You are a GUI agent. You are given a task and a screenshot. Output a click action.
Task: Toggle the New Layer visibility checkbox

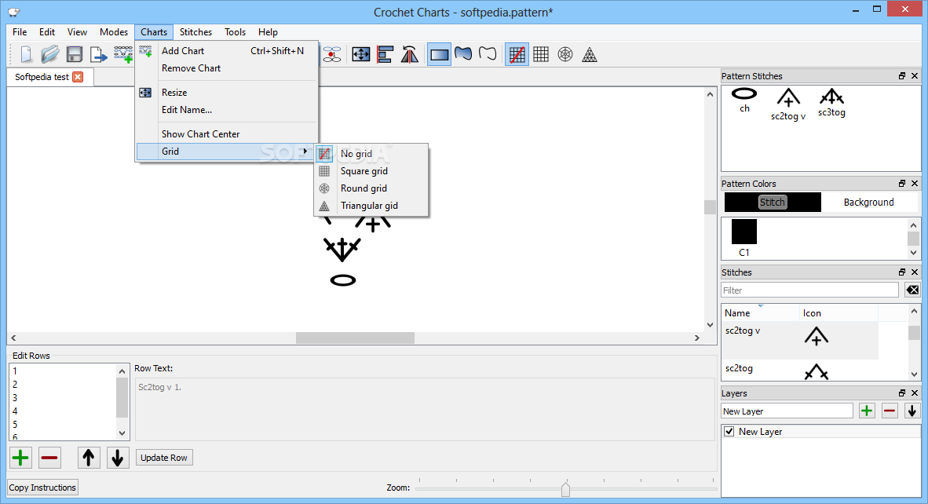(729, 432)
